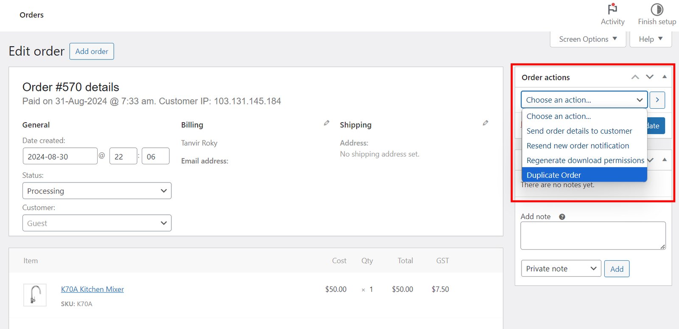Open the Private note type dropdown
The height and width of the screenshot is (329, 679).
561,268
